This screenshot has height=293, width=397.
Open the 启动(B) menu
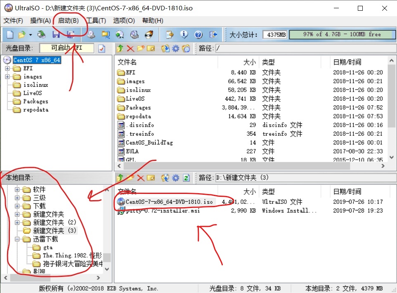(x=69, y=21)
